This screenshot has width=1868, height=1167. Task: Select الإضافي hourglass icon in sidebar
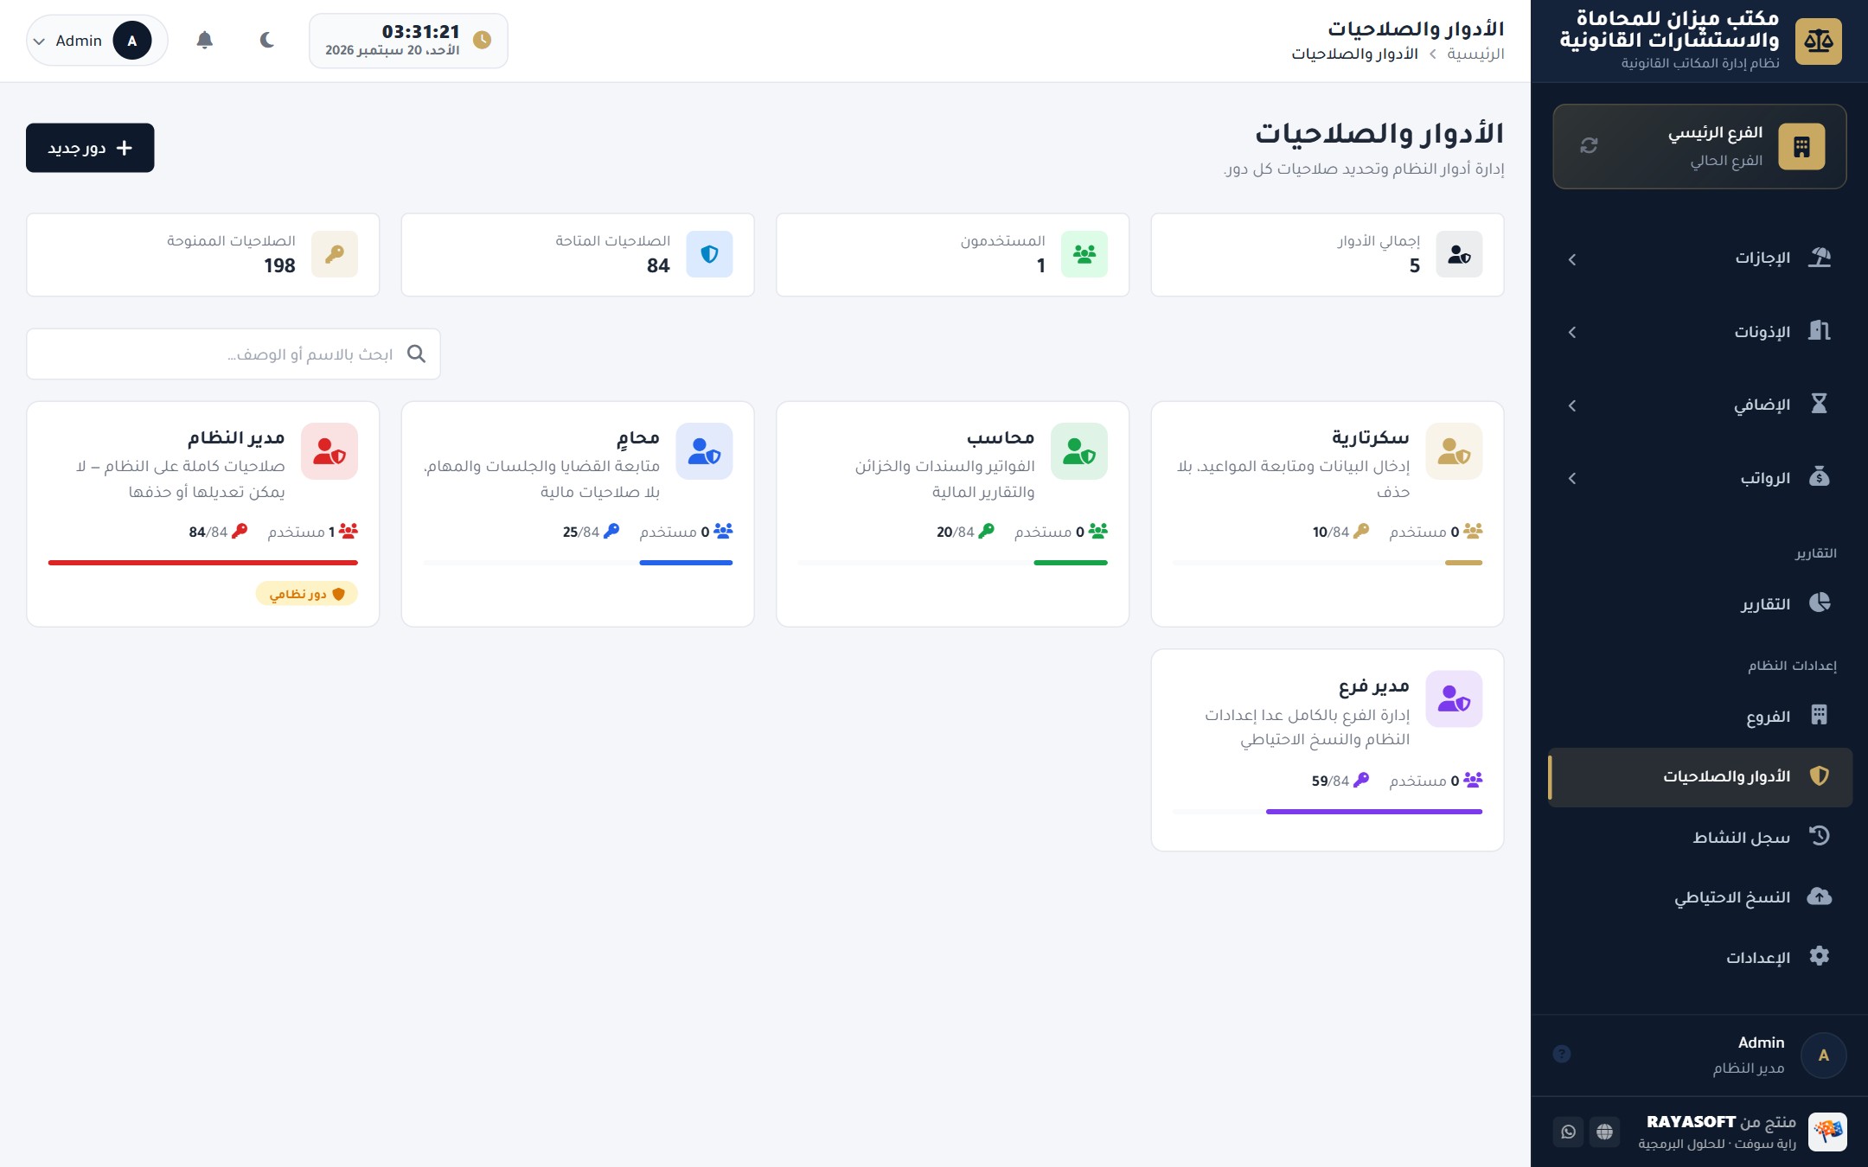1819,404
